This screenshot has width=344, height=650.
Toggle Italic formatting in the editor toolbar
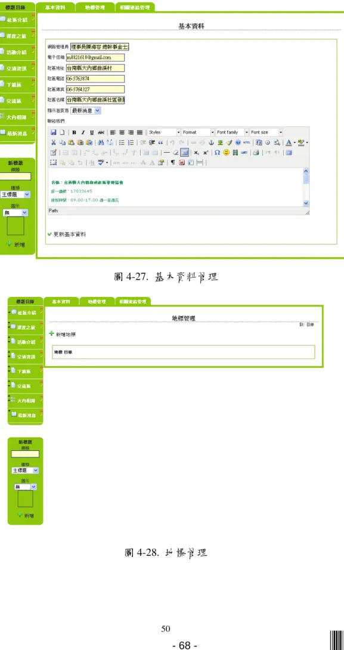pyautogui.click(x=83, y=132)
